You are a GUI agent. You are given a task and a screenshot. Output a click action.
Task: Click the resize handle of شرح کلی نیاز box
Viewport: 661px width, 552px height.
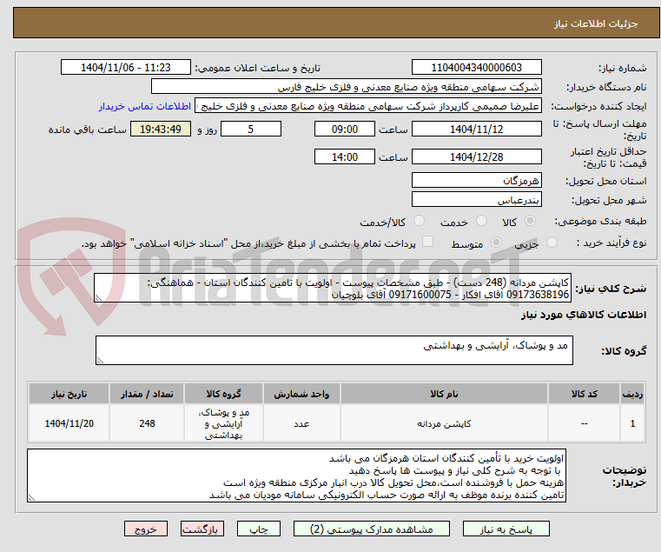(98, 298)
